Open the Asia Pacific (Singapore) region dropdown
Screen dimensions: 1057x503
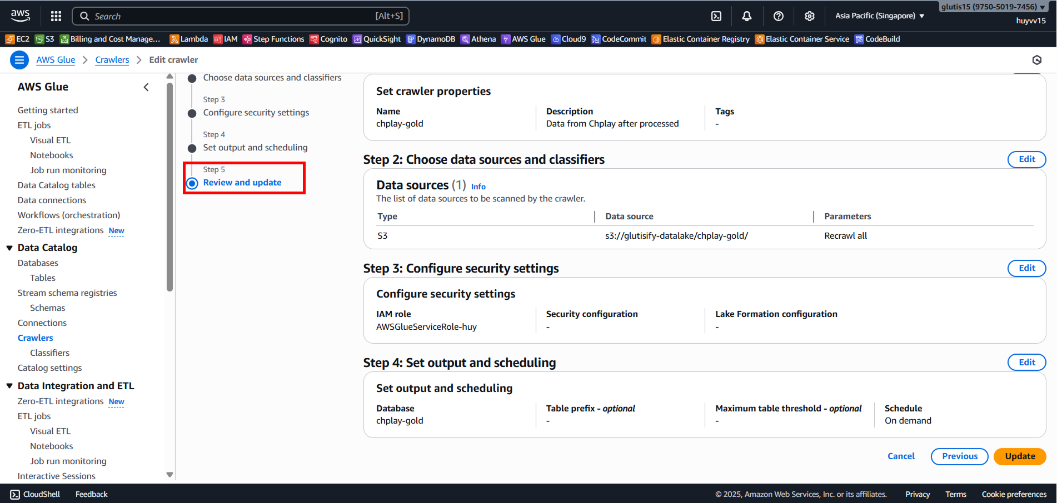879,16
